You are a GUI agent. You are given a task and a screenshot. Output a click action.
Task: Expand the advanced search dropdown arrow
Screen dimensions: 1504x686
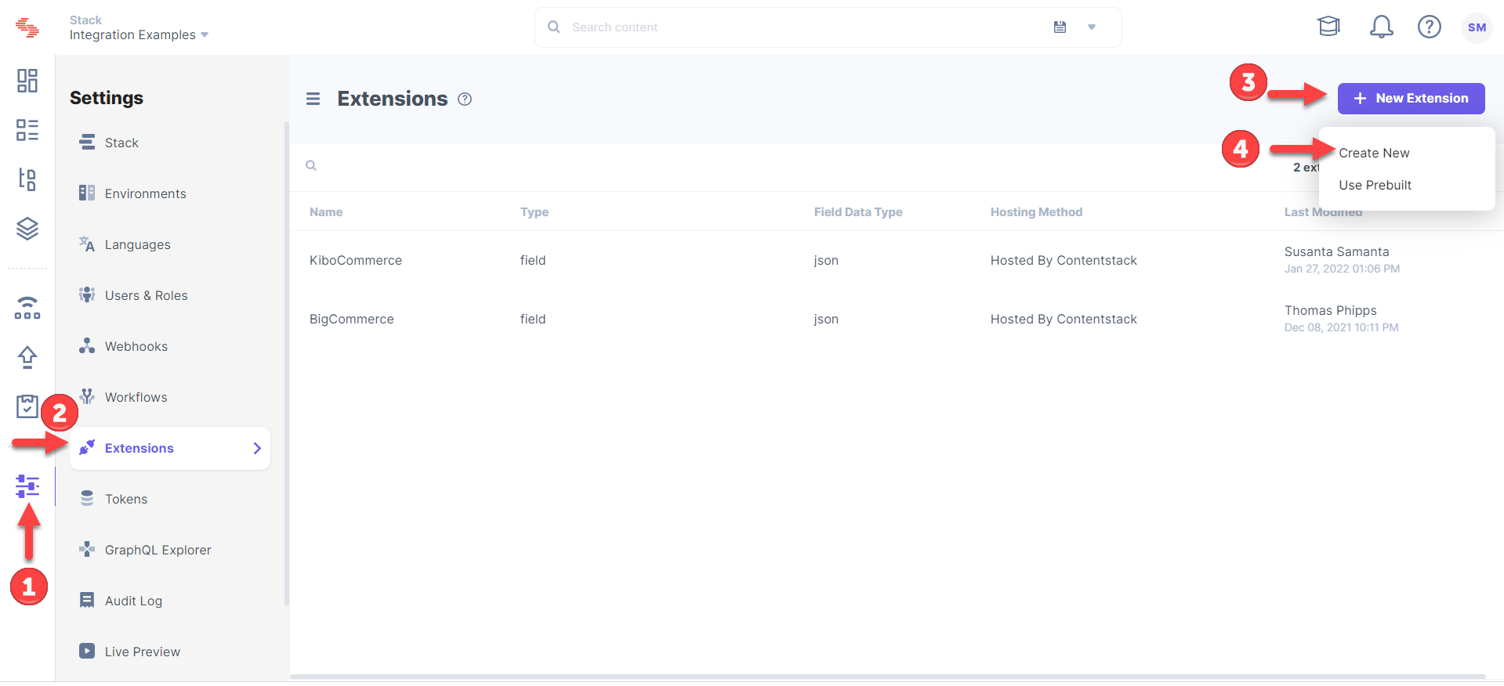pyautogui.click(x=1092, y=27)
